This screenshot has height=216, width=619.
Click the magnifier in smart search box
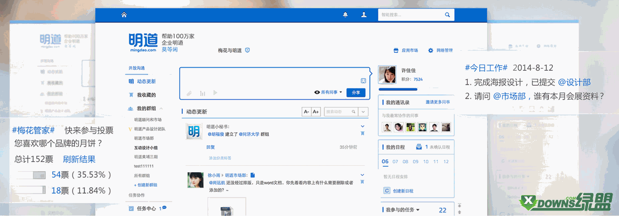point(447,15)
